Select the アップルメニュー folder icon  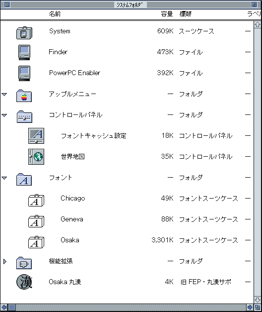point(24,96)
